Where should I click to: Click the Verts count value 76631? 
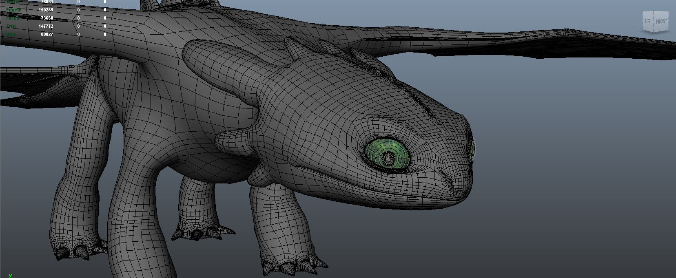point(47,2)
